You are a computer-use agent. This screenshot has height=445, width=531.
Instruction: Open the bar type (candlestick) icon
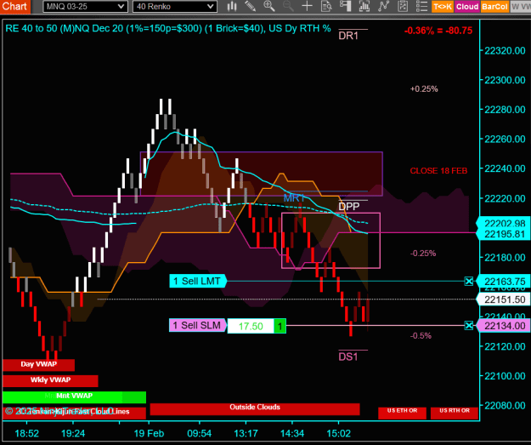232,6
